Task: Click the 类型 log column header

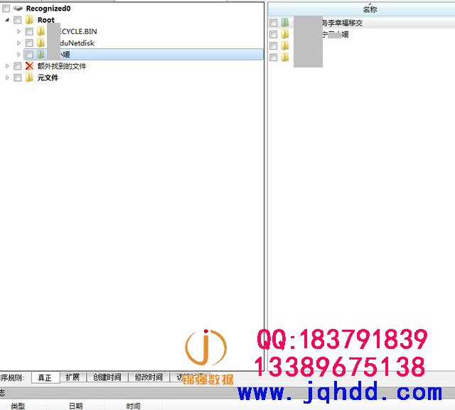Action: point(18,406)
